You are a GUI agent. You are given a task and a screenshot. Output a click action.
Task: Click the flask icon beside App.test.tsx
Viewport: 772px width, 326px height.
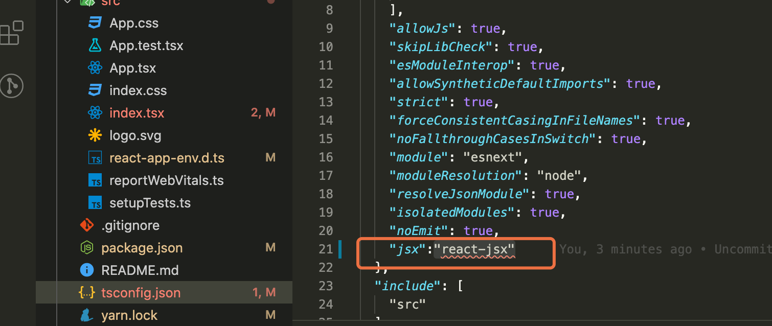point(95,45)
